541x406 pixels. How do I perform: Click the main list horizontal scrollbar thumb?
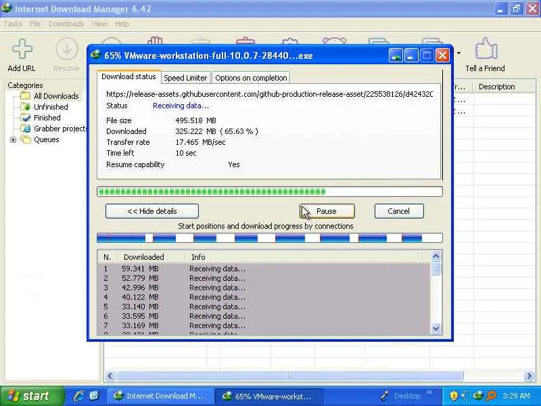tap(290, 376)
